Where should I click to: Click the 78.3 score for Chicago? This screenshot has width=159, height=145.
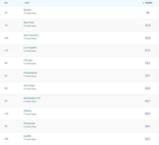[x=148, y=63]
